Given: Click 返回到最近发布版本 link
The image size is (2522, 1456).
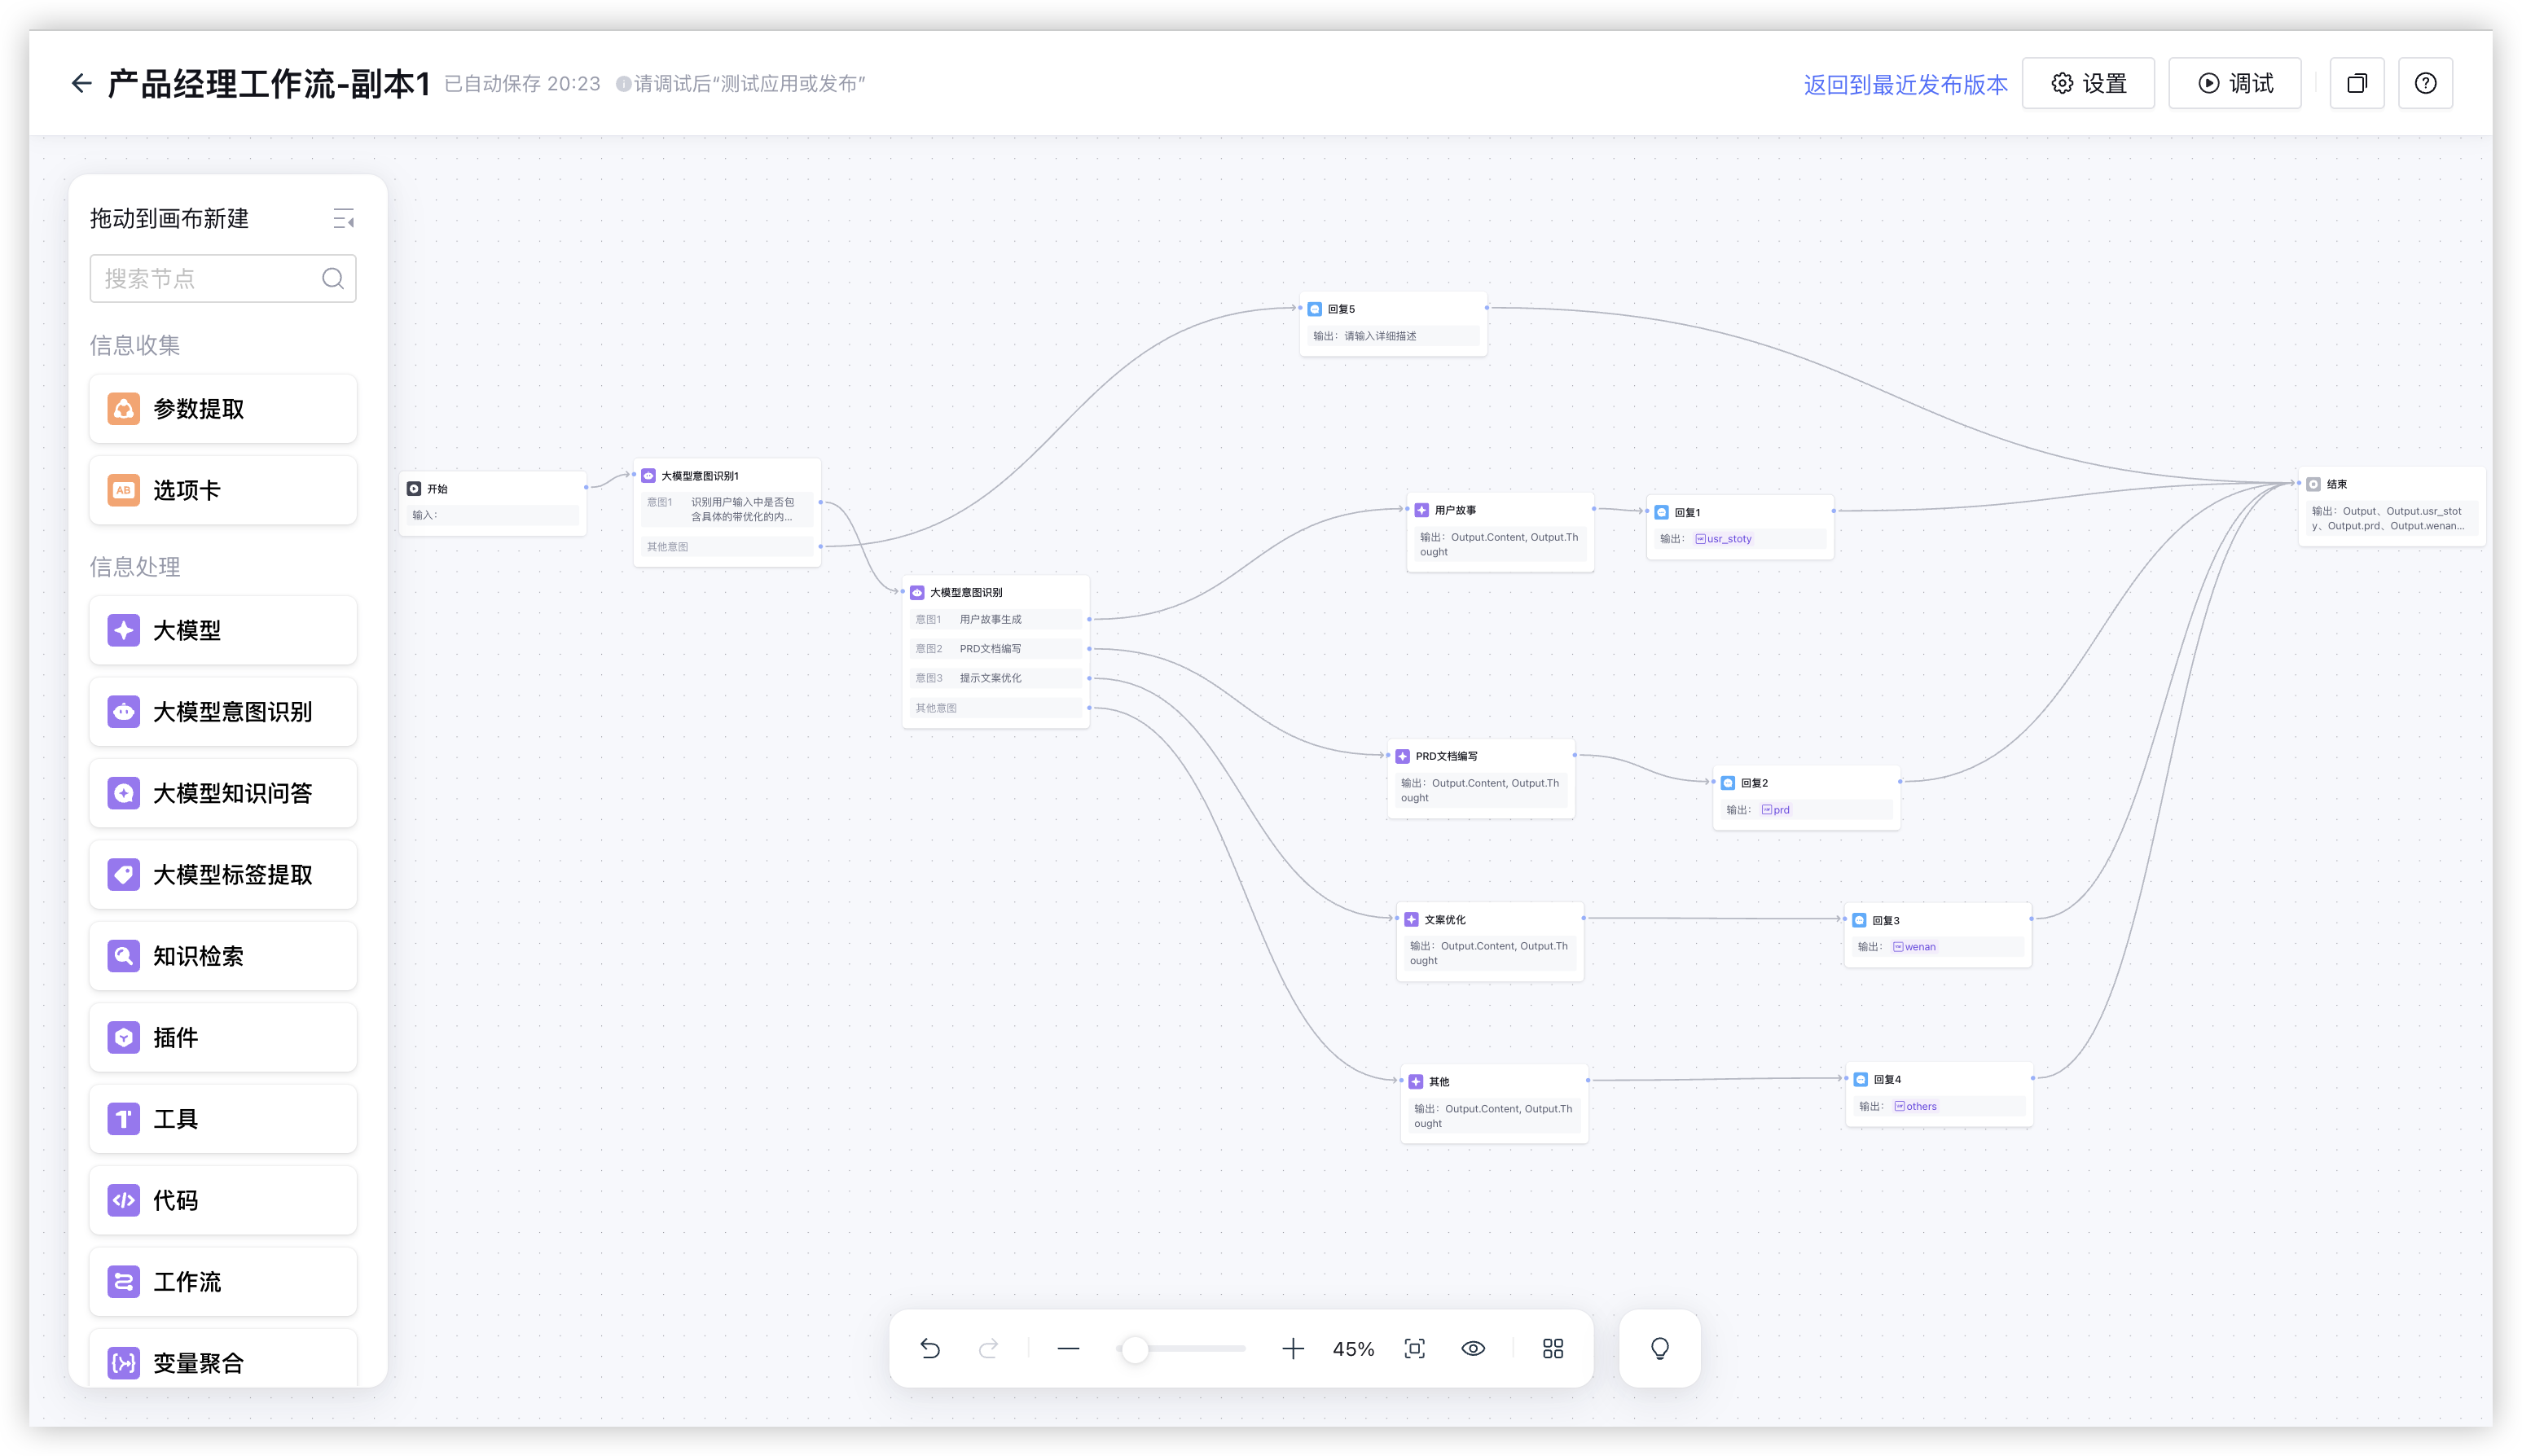Looking at the screenshot, I should pos(1905,85).
